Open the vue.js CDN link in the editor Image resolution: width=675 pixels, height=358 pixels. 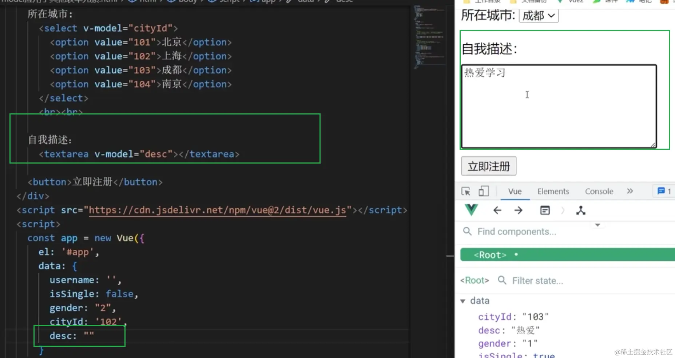click(217, 210)
